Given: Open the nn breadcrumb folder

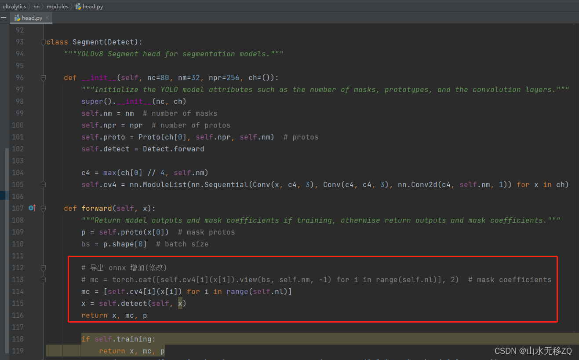Looking at the screenshot, I should tap(36, 6).
